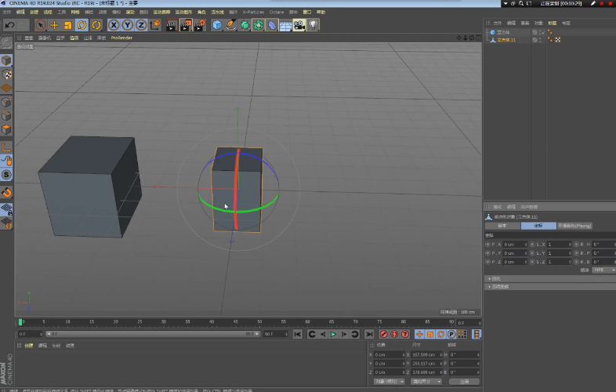Expand the 冻结变换 section

[550, 287]
